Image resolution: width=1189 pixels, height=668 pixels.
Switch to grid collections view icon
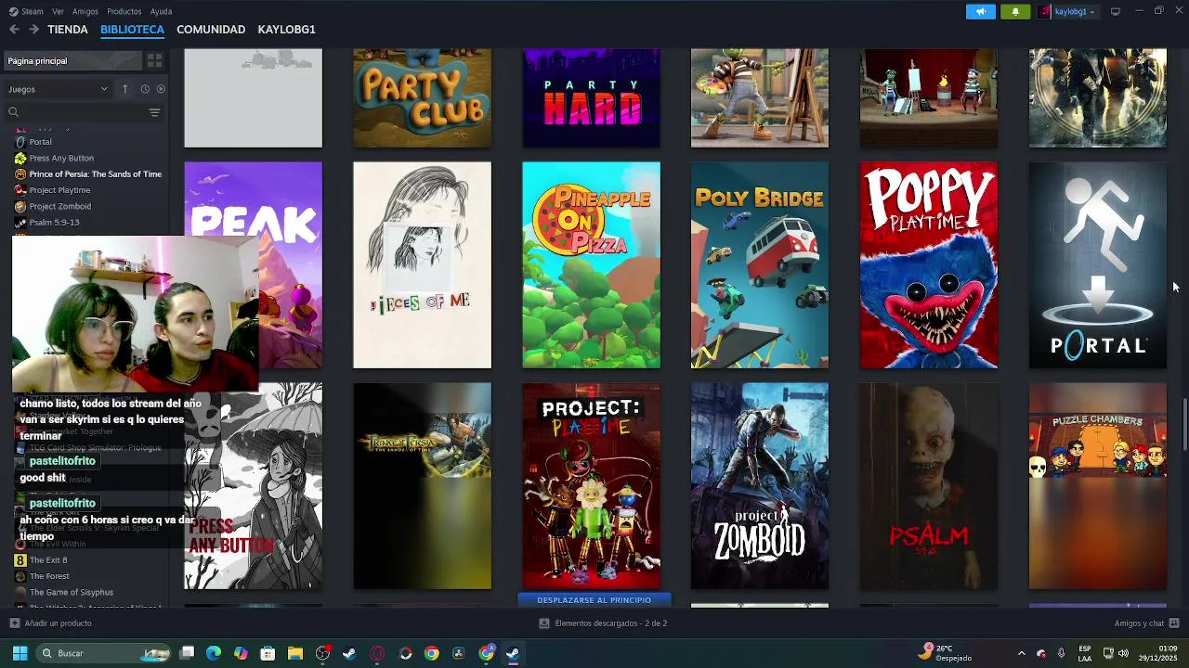154,60
